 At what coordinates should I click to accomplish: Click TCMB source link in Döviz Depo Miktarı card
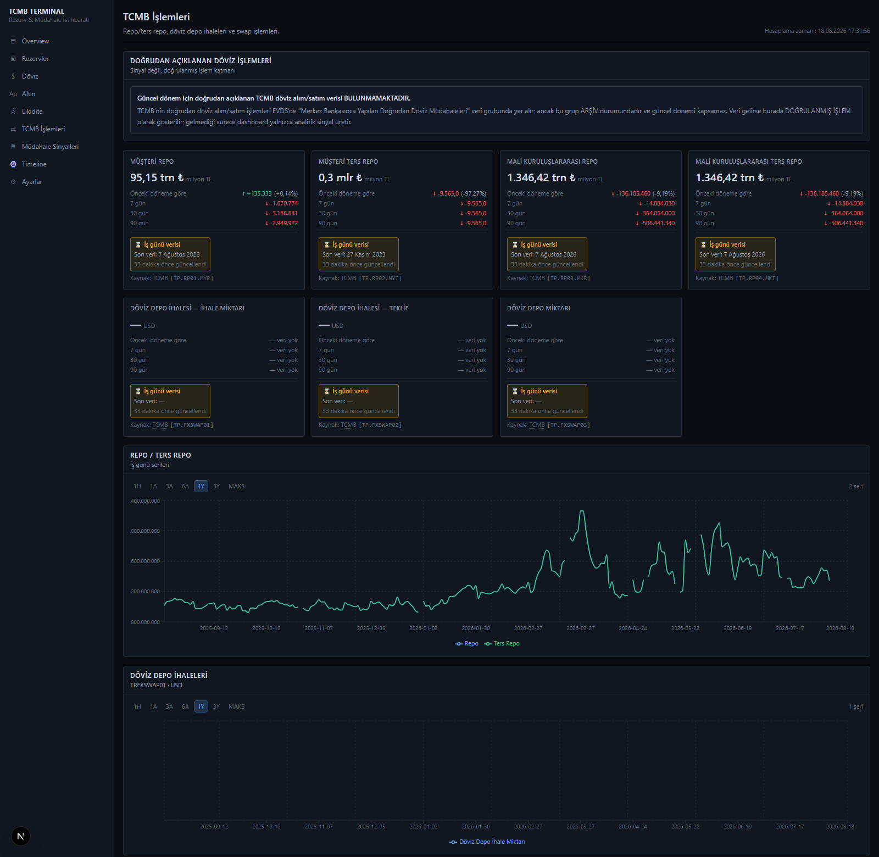[x=537, y=425]
